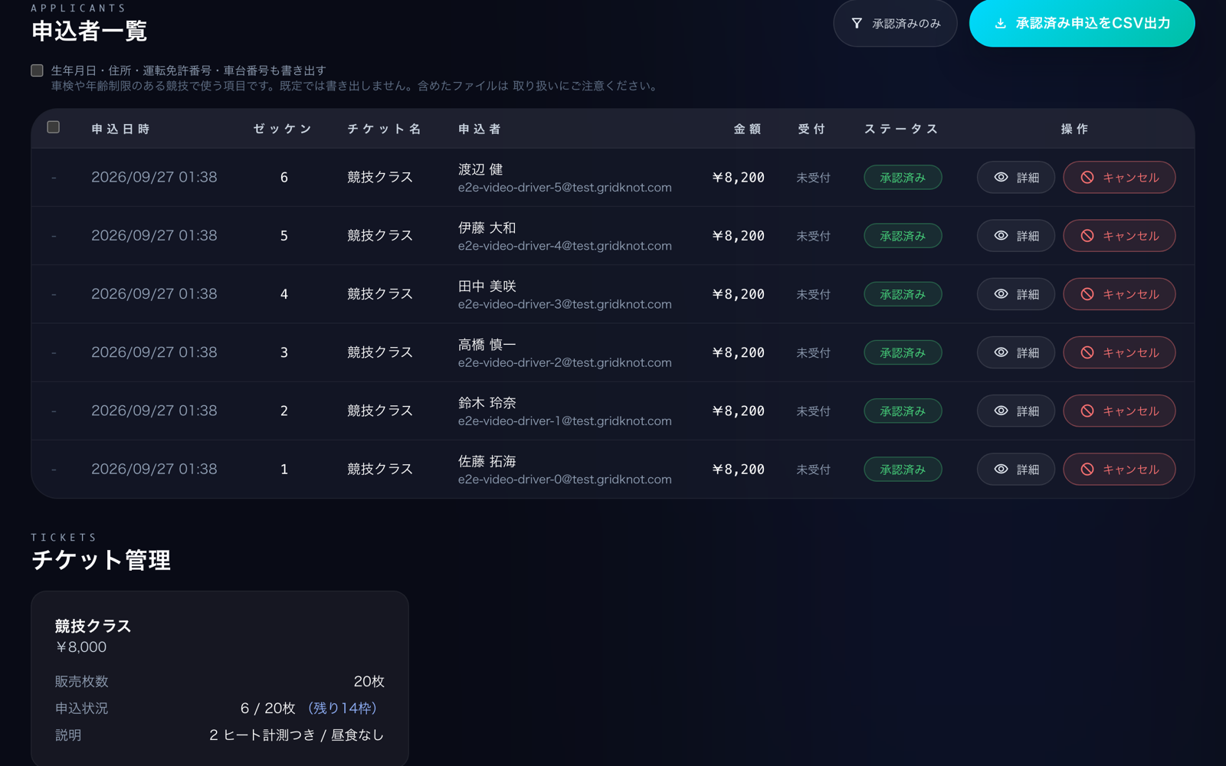Click cancel circle icon in 鈴木 玲奈 row
Screen dimensions: 1226x766
point(1087,411)
